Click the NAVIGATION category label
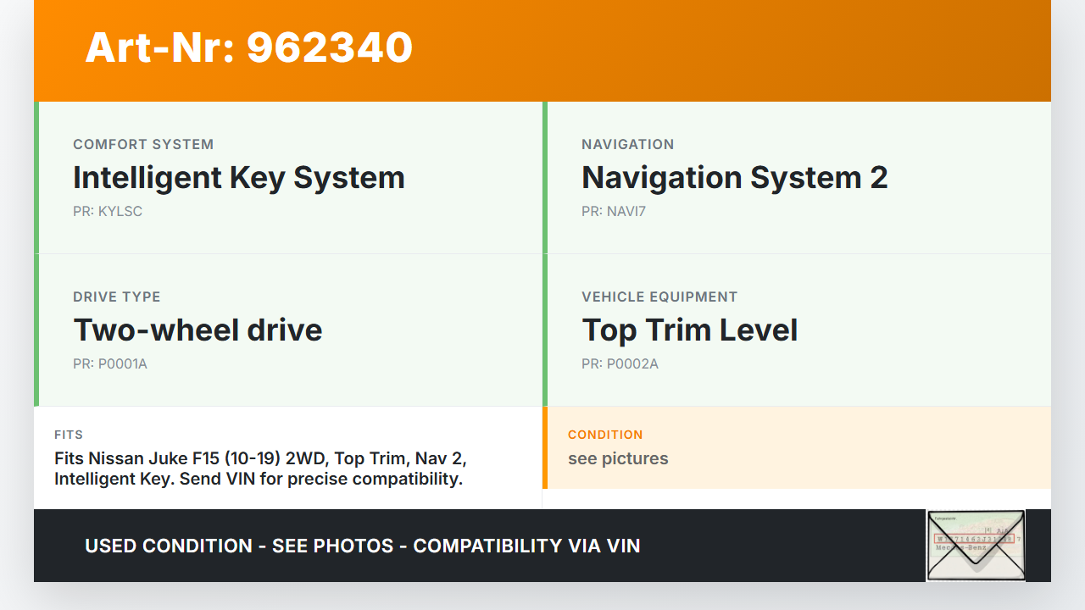This screenshot has width=1085, height=610. pyautogui.click(x=627, y=145)
